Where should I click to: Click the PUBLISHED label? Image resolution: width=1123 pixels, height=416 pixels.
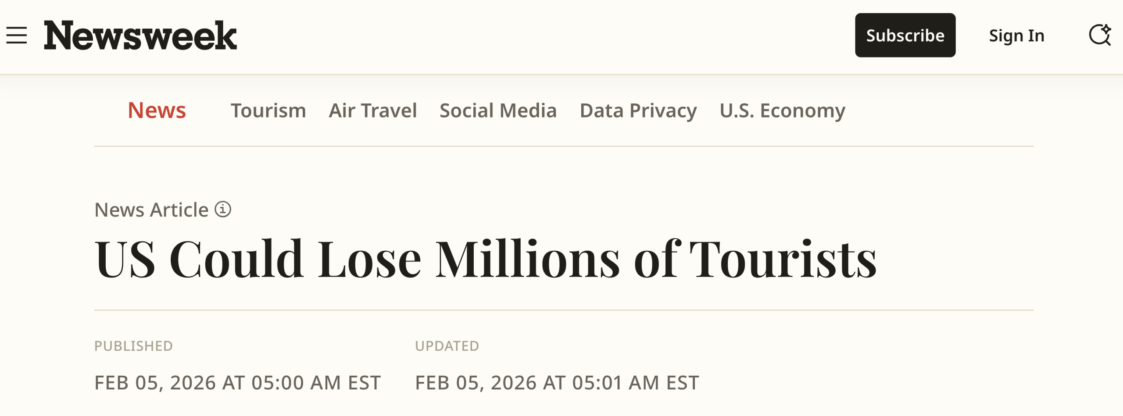133,346
